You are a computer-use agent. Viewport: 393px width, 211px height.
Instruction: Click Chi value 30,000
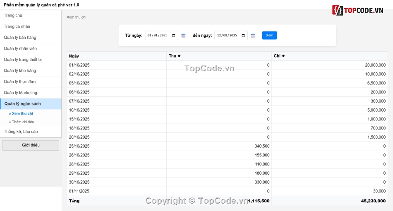(x=379, y=192)
